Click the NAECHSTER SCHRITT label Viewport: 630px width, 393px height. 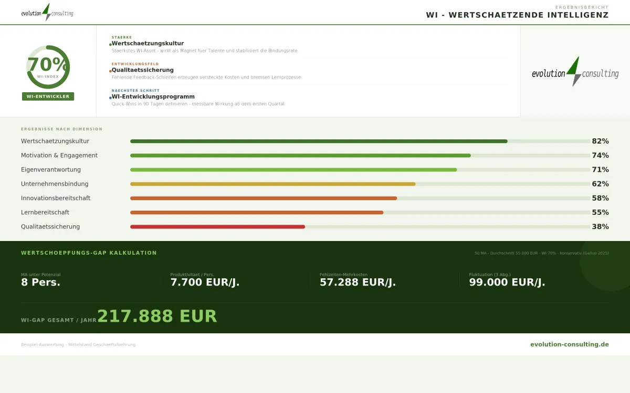[135, 91]
